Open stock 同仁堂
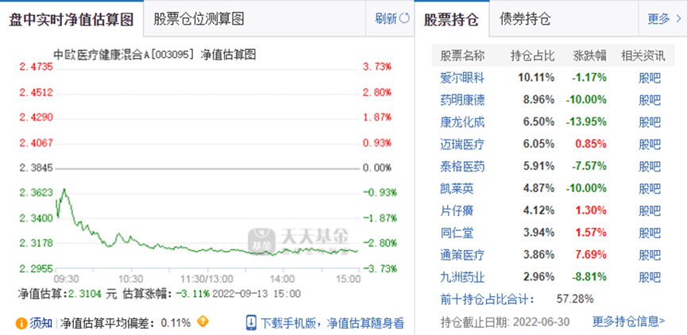Screen dimensions: 687x335 (x=457, y=232)
